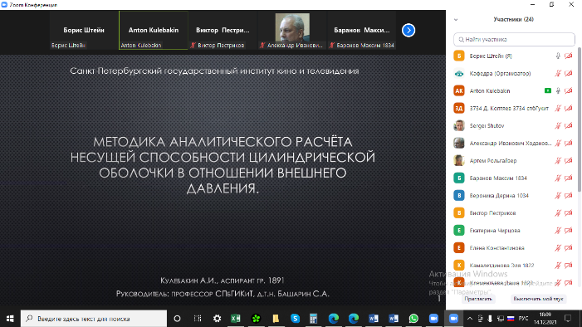Screen dimensions: 582x327
Task: Click the camera-off icon for Вероника Дерина
Action: (x=568, y=196)
